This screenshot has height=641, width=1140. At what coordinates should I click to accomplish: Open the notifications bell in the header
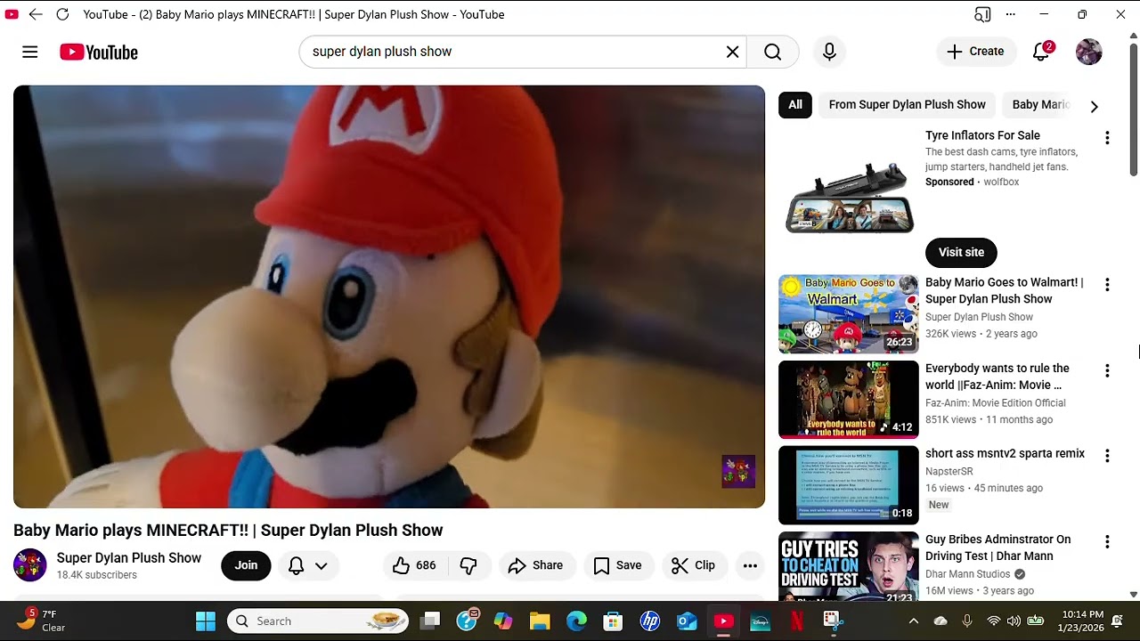pyautogui.click(x=1041, y=52)
